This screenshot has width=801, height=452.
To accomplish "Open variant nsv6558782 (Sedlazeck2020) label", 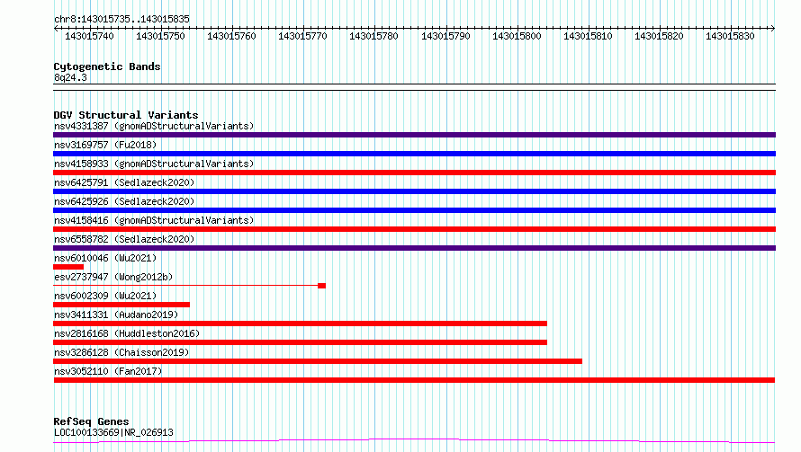I will [124, 239].
